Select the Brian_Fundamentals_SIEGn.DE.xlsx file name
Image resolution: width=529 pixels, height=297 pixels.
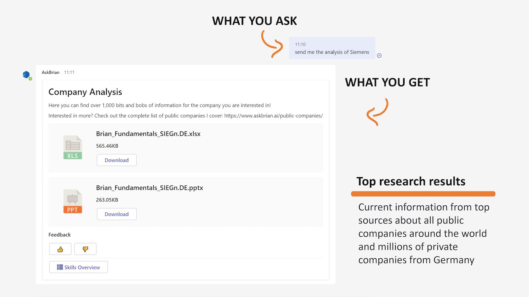[148, 134]
